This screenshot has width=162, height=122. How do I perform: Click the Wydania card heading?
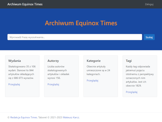(15, 61)
